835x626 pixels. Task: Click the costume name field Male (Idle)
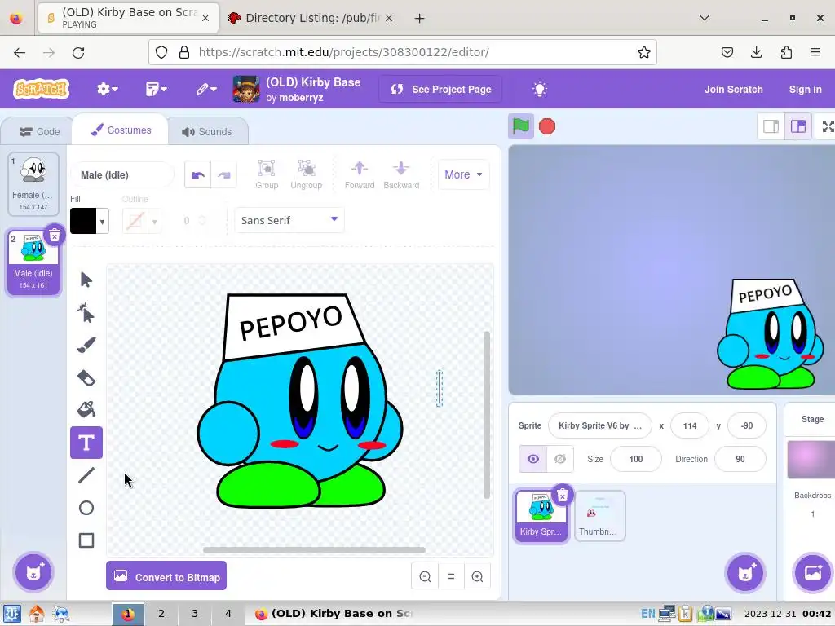click(x=122, y=174)
